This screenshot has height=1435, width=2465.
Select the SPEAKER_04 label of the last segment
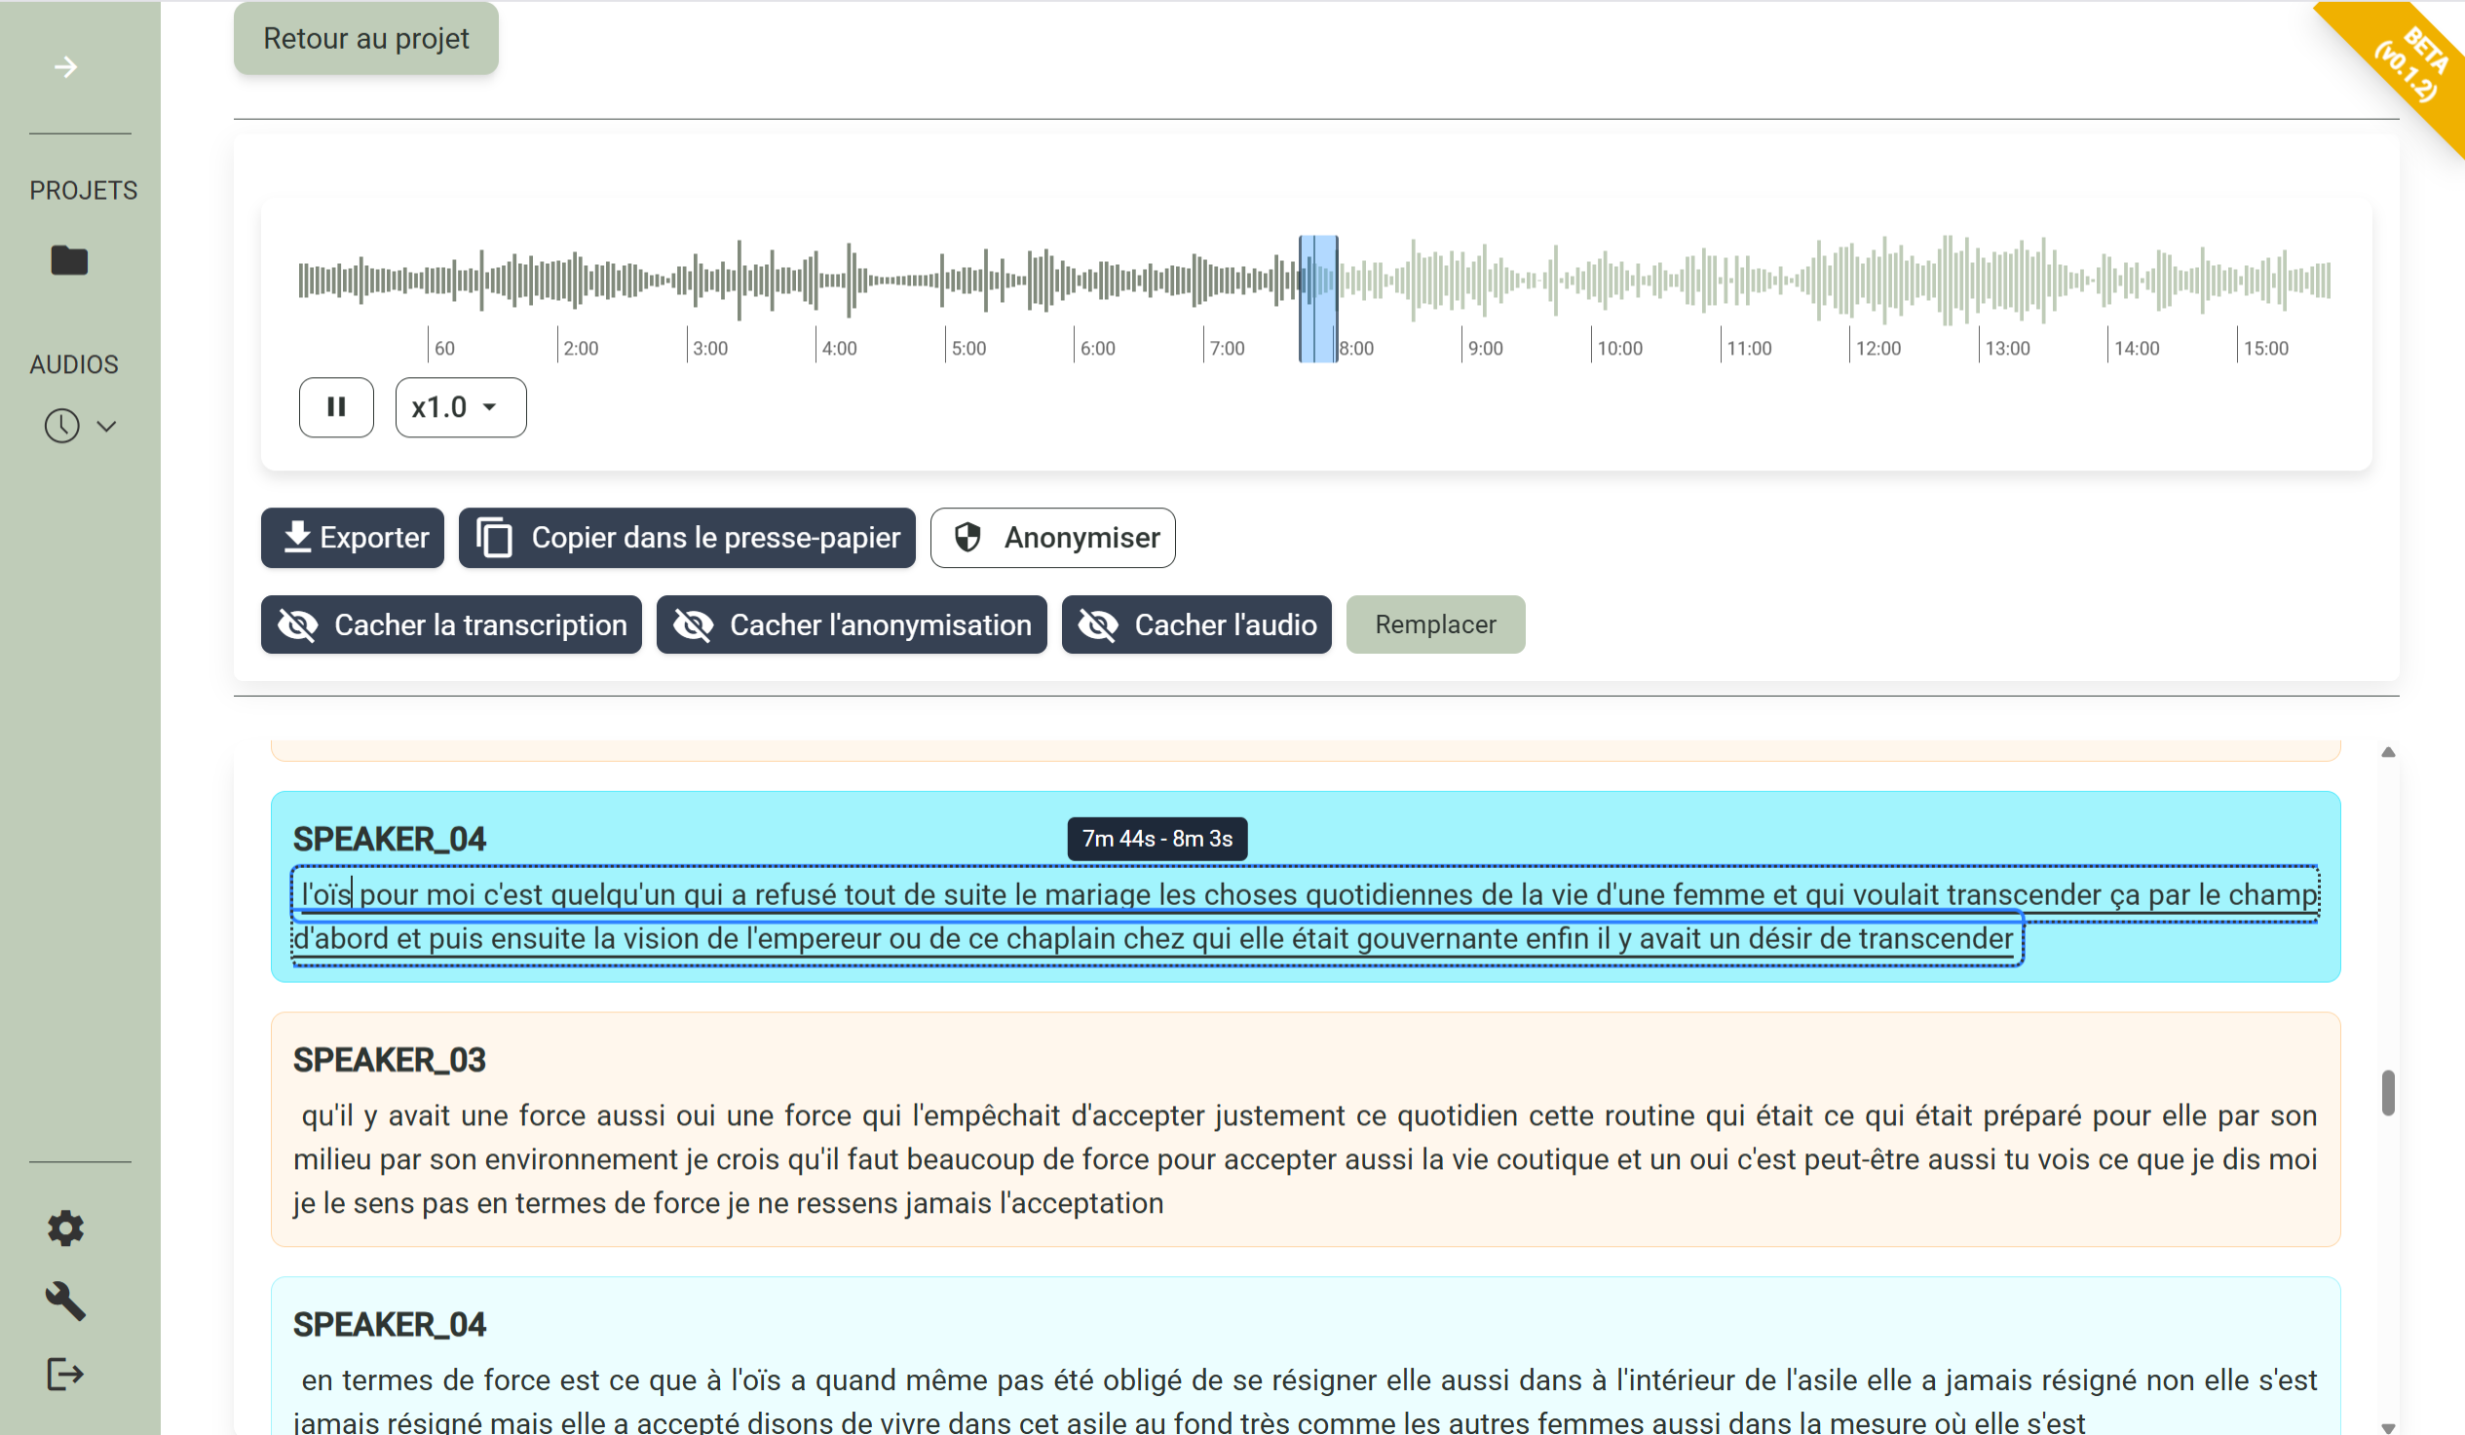[x=390, y=1324]
